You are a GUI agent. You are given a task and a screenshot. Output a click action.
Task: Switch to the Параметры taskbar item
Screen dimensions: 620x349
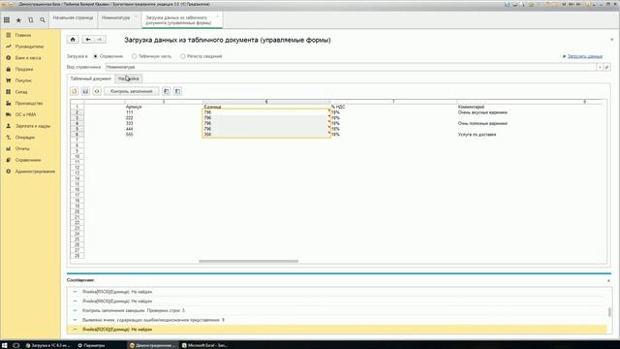(92, 345)
